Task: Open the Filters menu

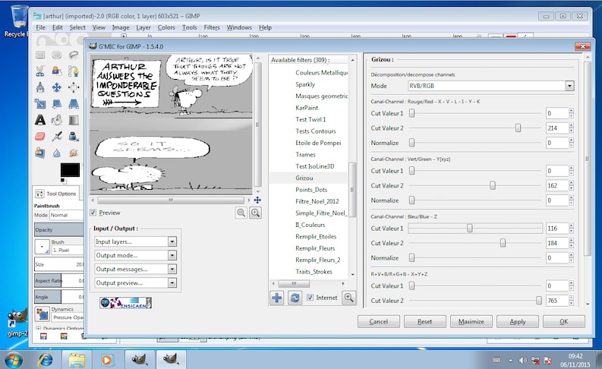Action: pos(212,27)
